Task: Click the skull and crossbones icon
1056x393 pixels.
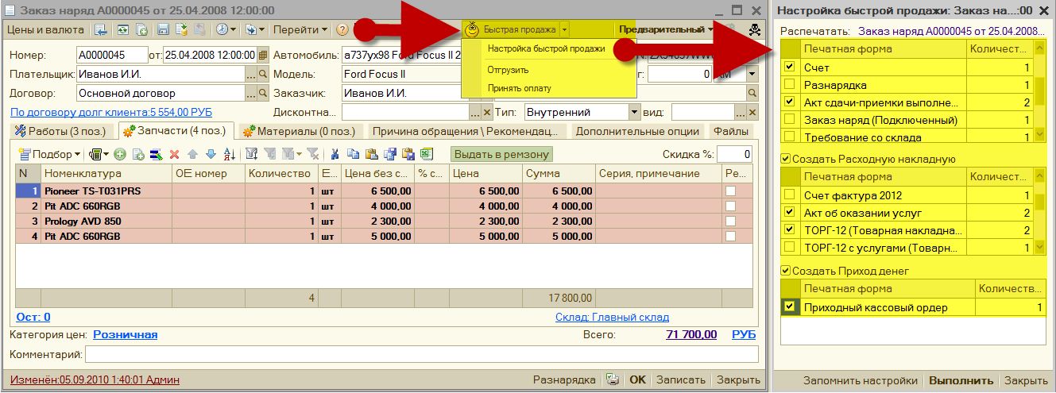Action: pyautogui.click(x=753, y=30)
